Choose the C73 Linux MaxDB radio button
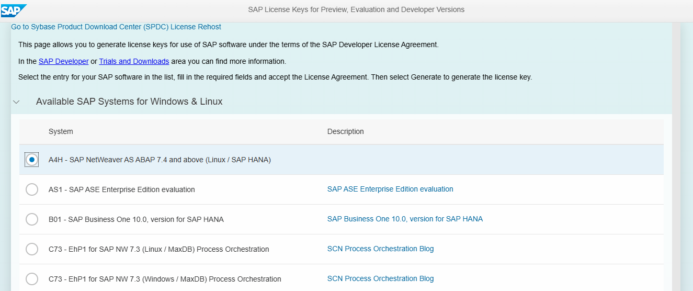Screen dimensions: 693x291 point(32,249)
